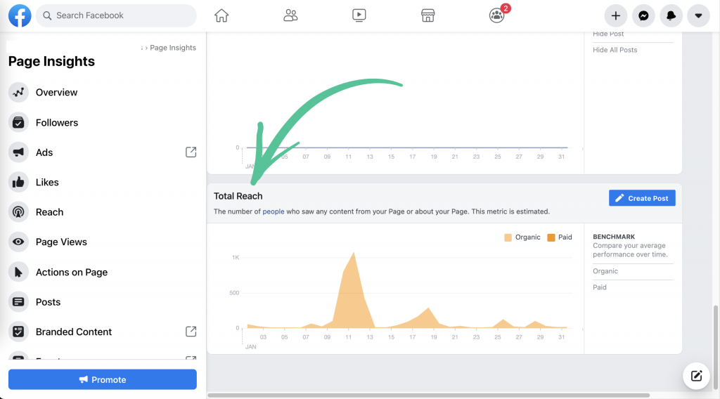Click the plus Create button

[x=616, y=15]
